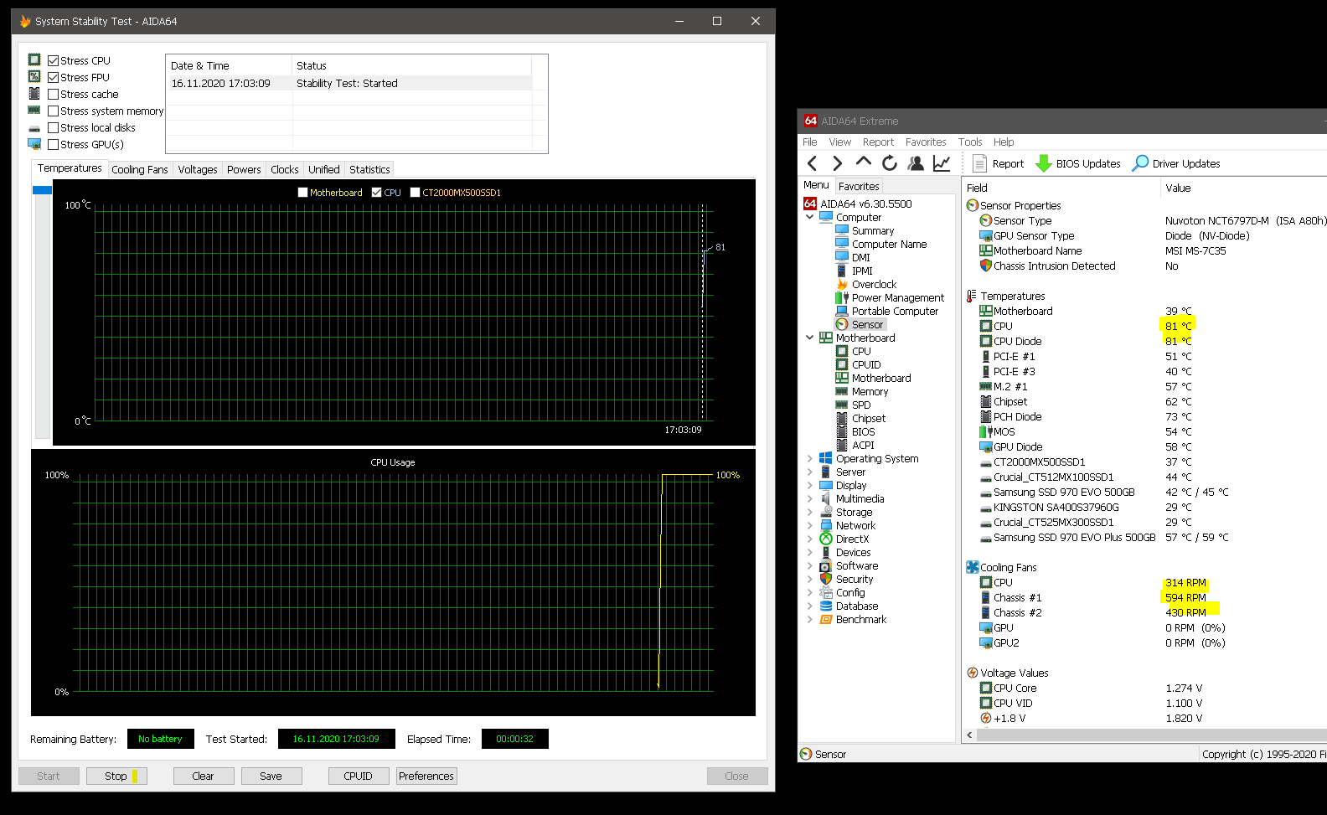Enable Stress GPU(s) checkbox
This screenshot has height=815, width=1327.
54,144
